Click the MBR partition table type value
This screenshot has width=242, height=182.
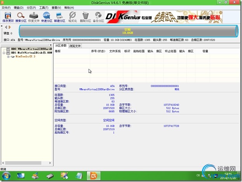tap(177, 89)
